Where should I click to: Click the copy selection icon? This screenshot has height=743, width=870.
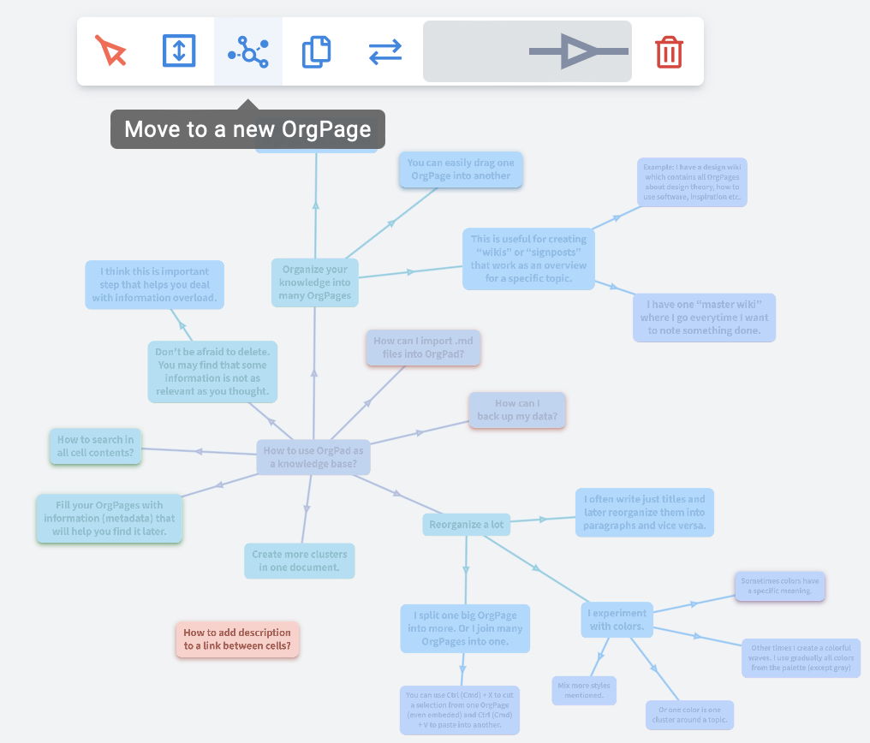tap(316, 52)
